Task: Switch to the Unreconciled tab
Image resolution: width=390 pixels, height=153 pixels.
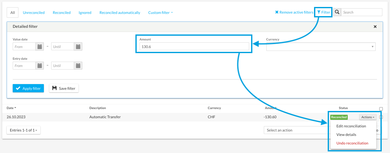Action: (34, 13)
